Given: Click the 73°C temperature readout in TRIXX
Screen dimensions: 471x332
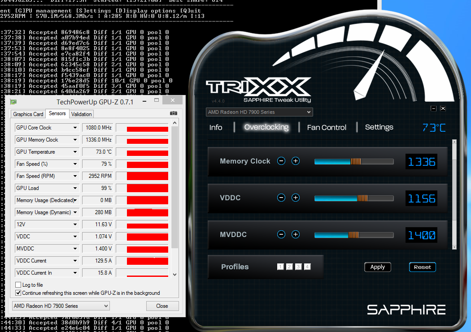Looking at the screenshot, I should tap(434, 128).
